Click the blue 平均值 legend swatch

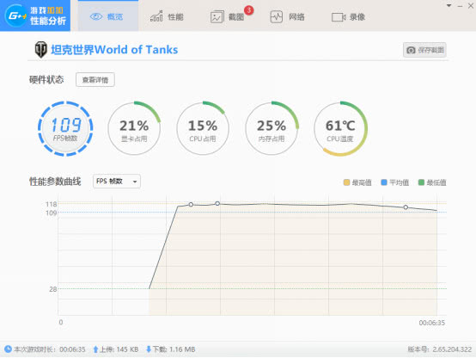coord(384,182)
